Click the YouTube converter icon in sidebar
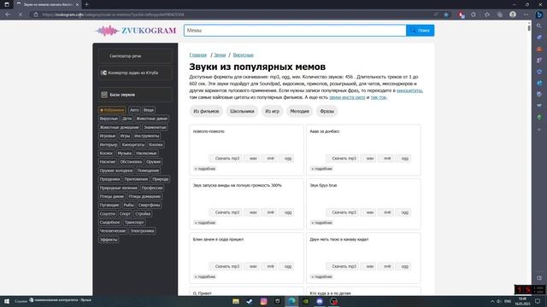Screen dimensions: 547x307 [x=103, y=72]
